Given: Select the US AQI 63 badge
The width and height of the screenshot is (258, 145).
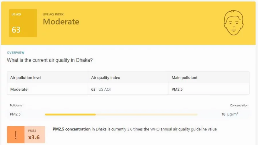Looking at the screenshot, I should pos(23,23).
